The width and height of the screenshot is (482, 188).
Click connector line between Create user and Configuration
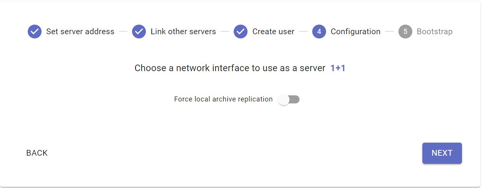303,32
